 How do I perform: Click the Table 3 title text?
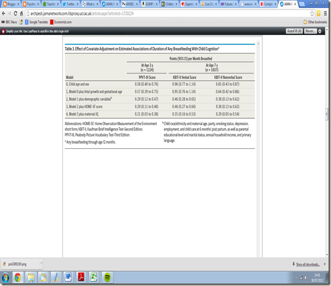142,49
